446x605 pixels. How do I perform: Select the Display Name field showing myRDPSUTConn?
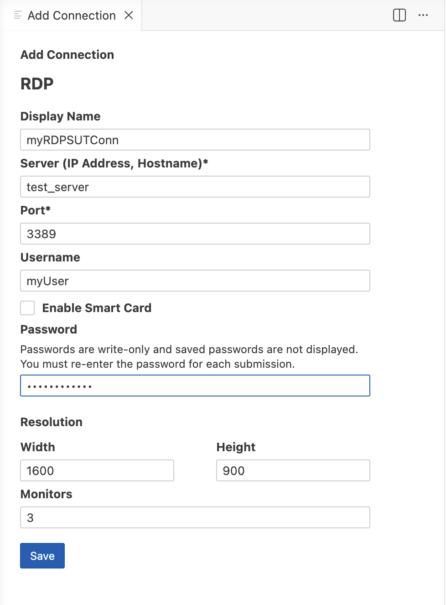195,140
